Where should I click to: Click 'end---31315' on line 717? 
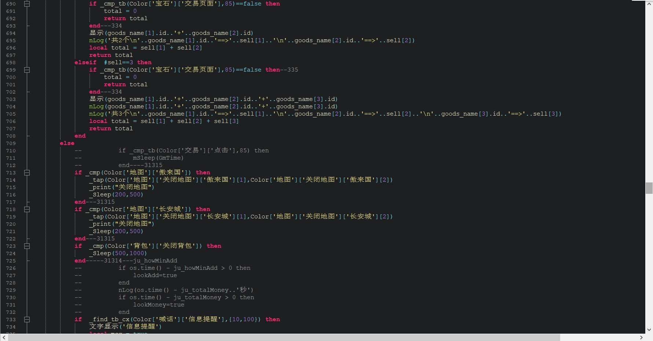coord(95,202)
